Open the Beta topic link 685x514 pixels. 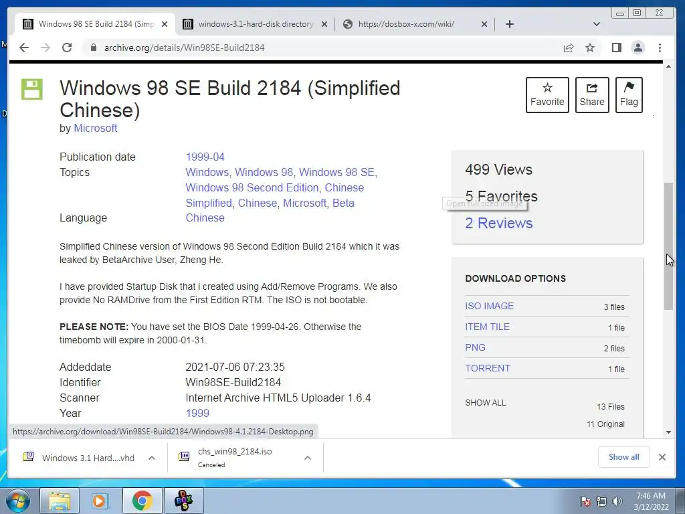[x=343, y=203]
